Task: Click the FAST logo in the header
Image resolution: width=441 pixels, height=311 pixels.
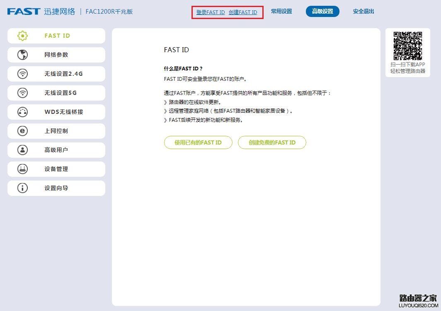Action: [x=24, y=12]
